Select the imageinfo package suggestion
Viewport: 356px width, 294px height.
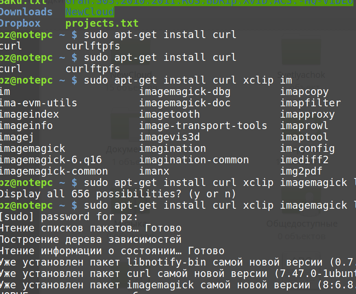(26, 126)
